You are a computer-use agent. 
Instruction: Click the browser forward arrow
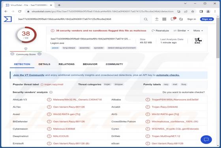[13, 11]
